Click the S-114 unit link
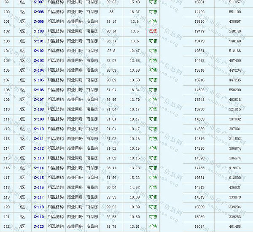Screen dimensions: 253x232 (x=39, y=168)
